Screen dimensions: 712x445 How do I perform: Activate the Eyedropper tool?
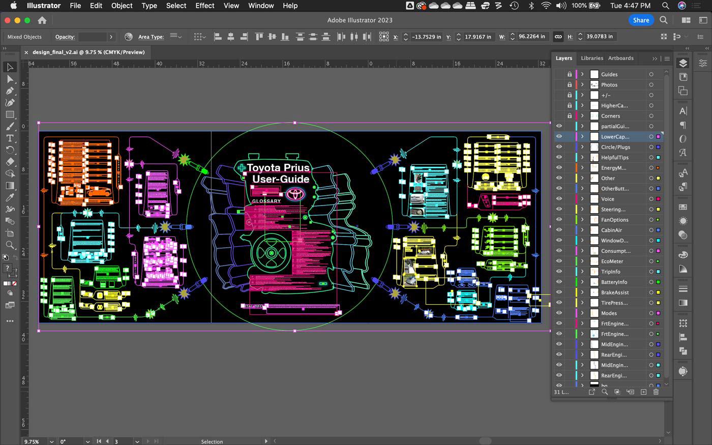click(x=10, y=197)
